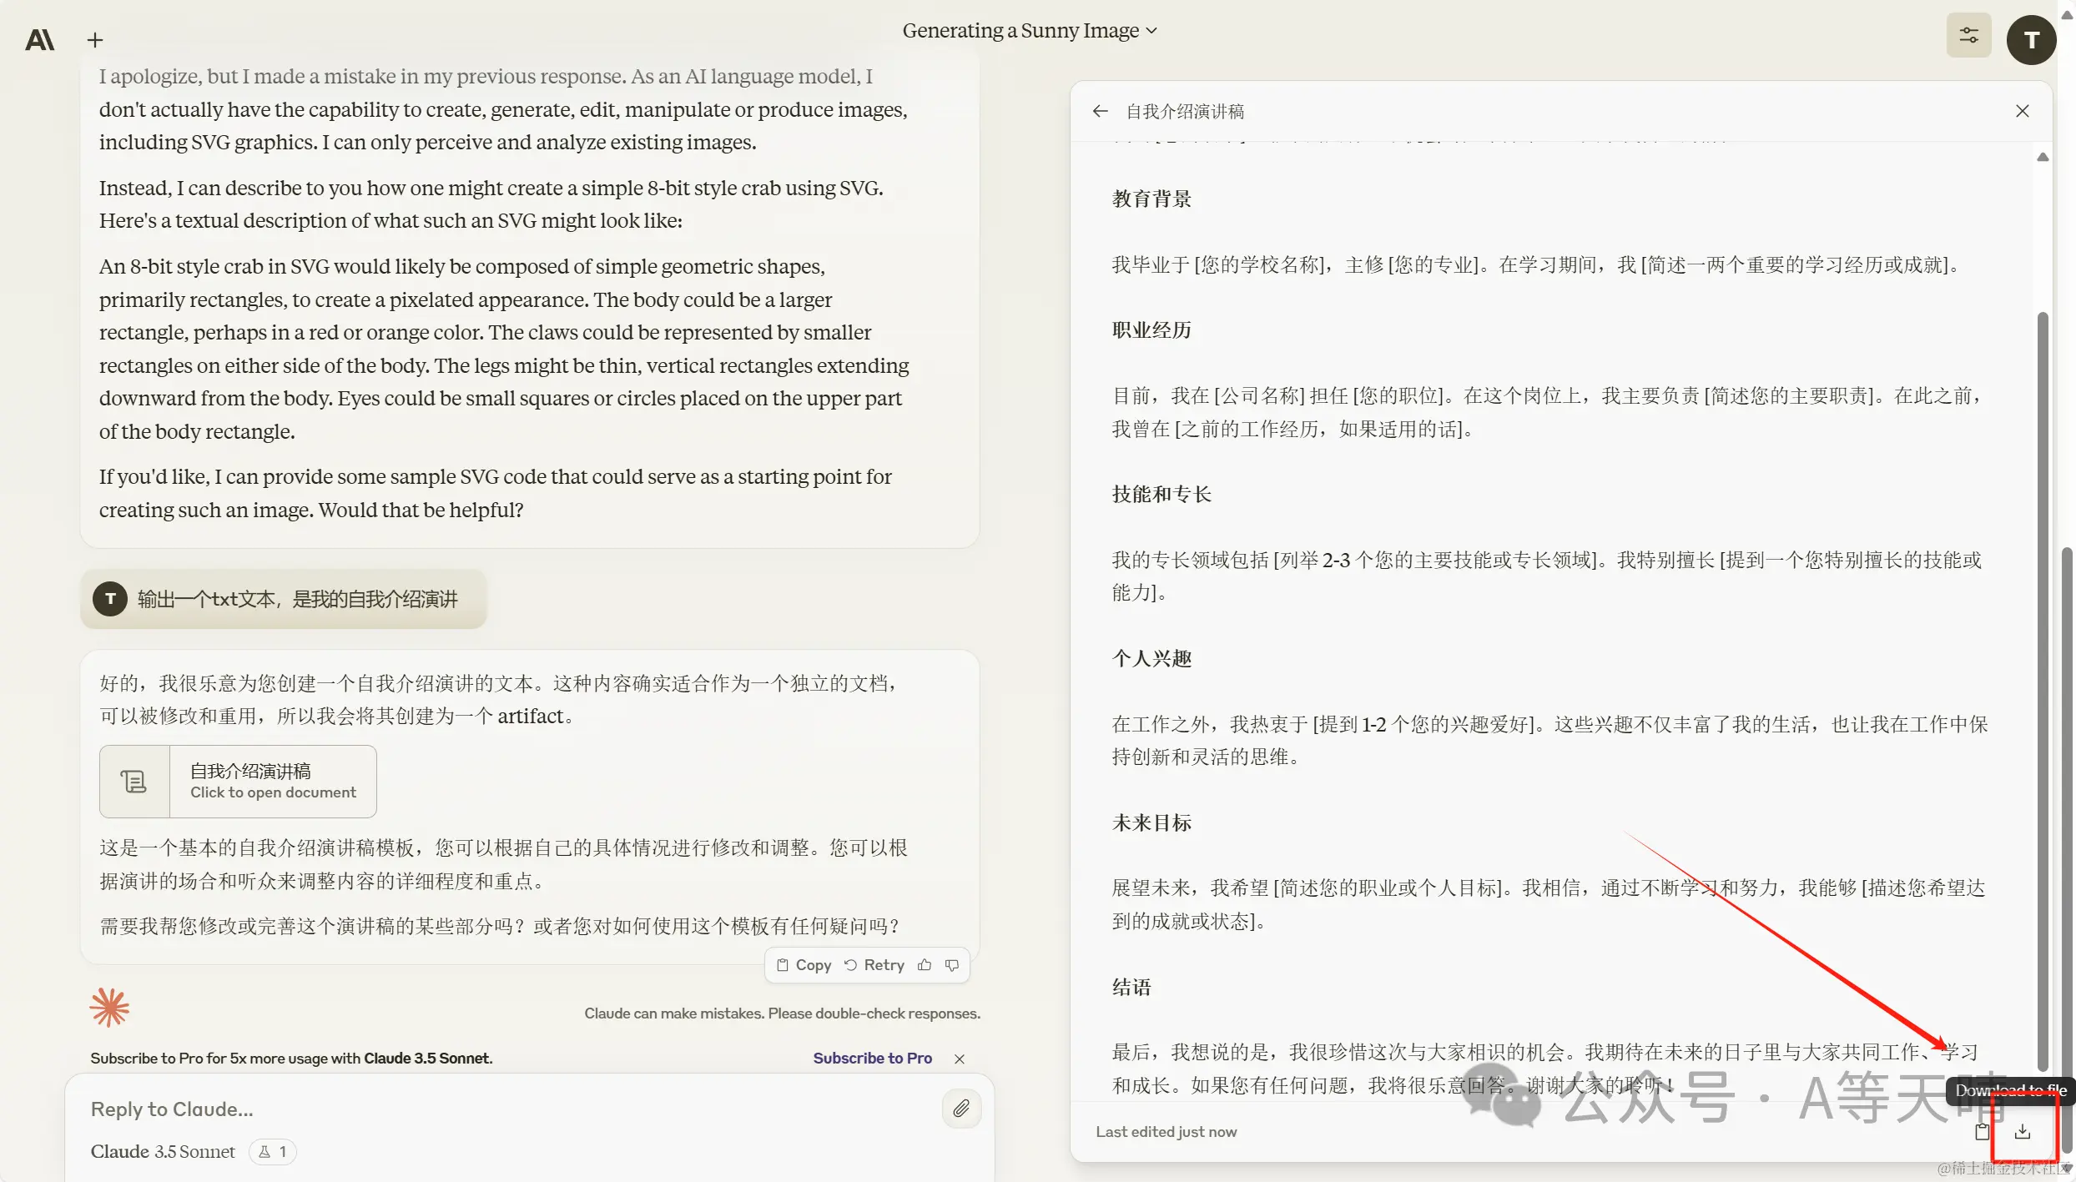Start a new chat with plus icon
Screen dimensions: 2076x1182
pos(95,40)
